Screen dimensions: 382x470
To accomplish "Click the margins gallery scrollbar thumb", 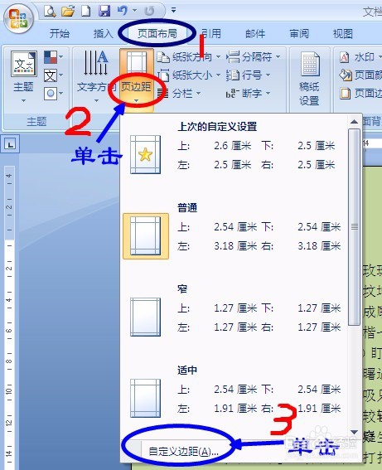I will coord(354,227).
